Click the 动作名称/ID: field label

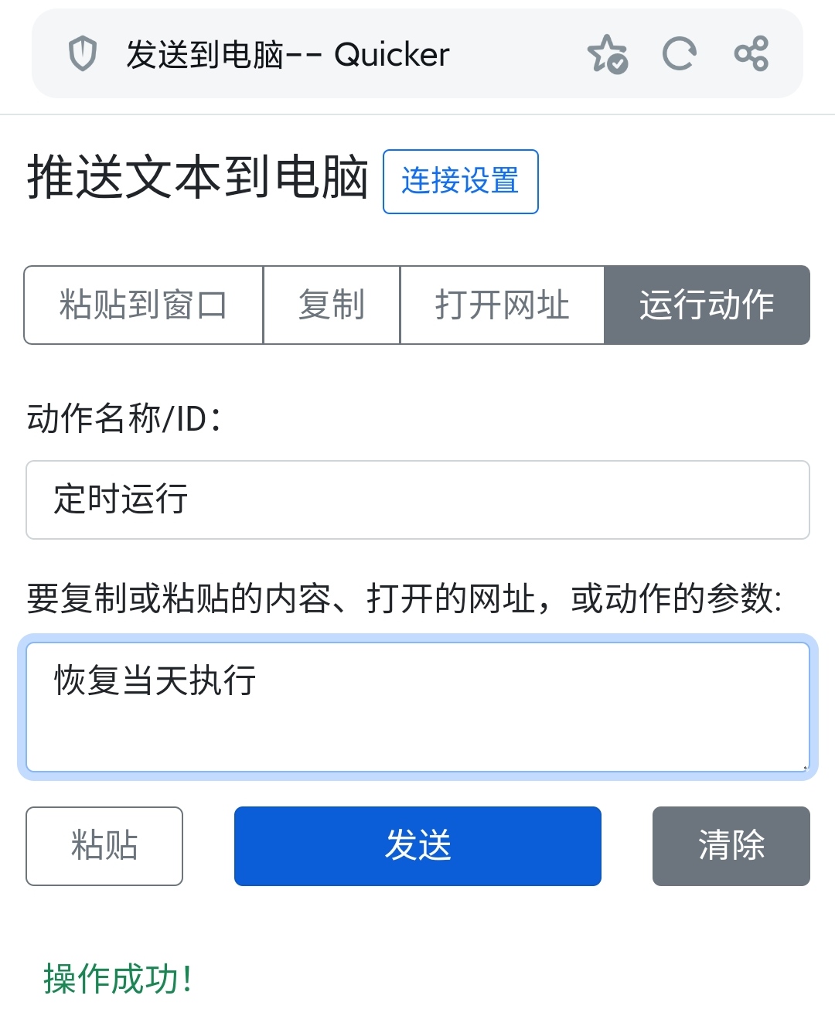(x=124, y=419)
